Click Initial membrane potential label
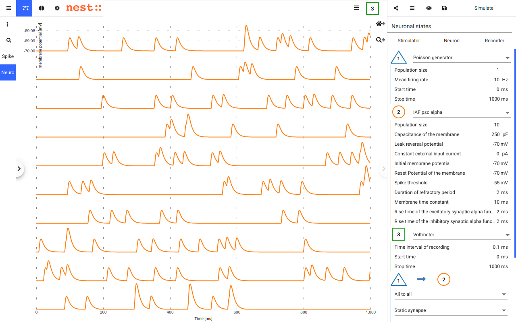Viewport: 516px width, 322px height. pos(422,163)
